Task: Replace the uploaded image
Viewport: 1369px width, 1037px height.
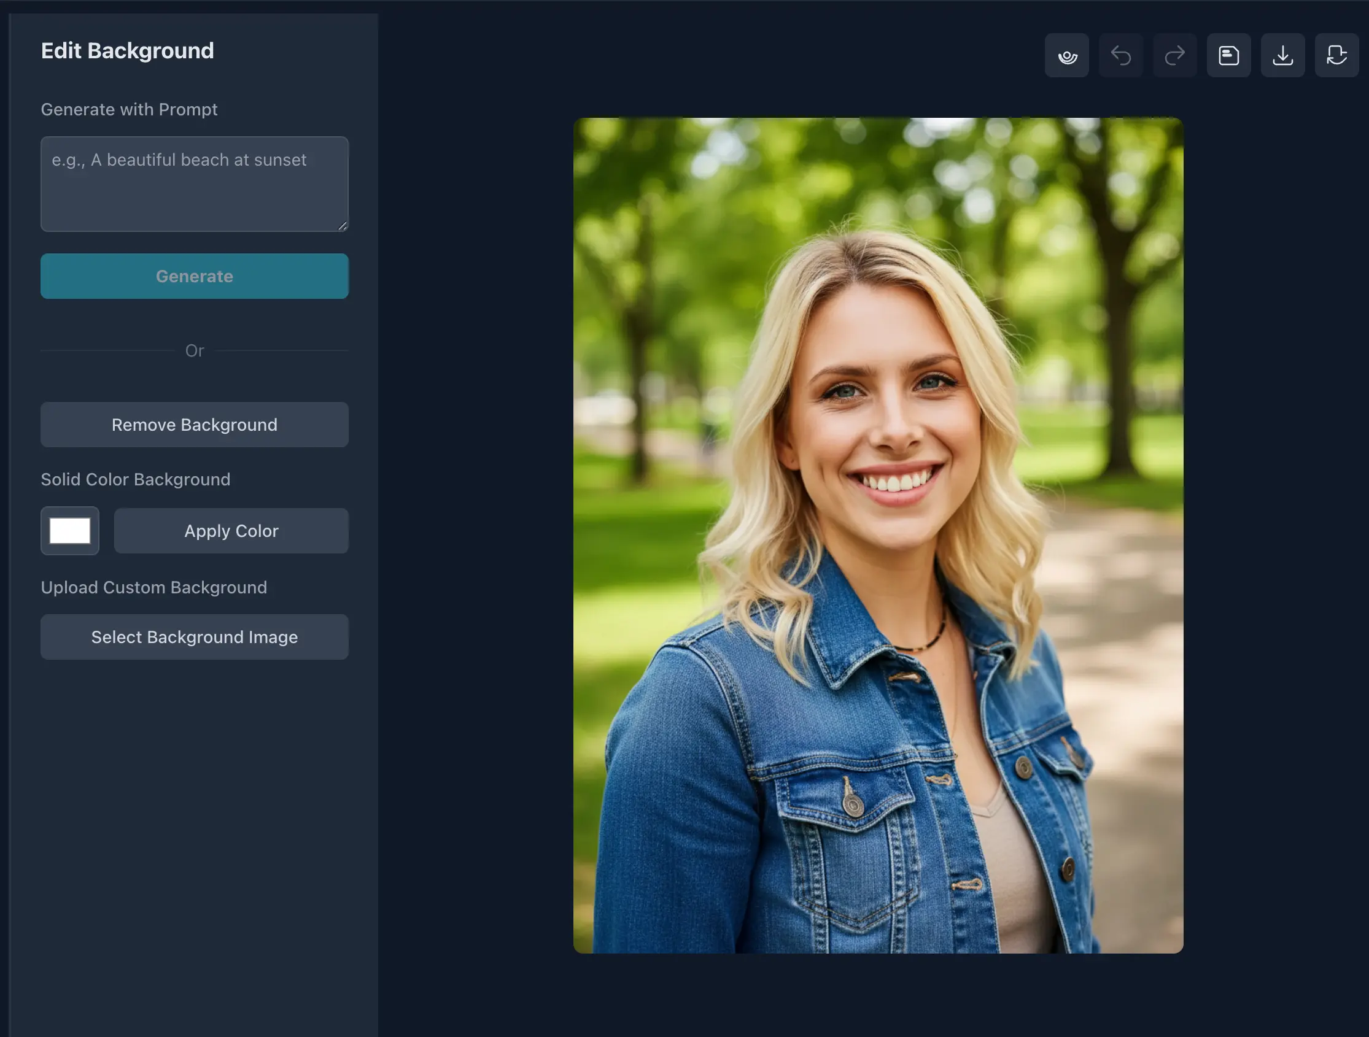Action: point(1336,55)
